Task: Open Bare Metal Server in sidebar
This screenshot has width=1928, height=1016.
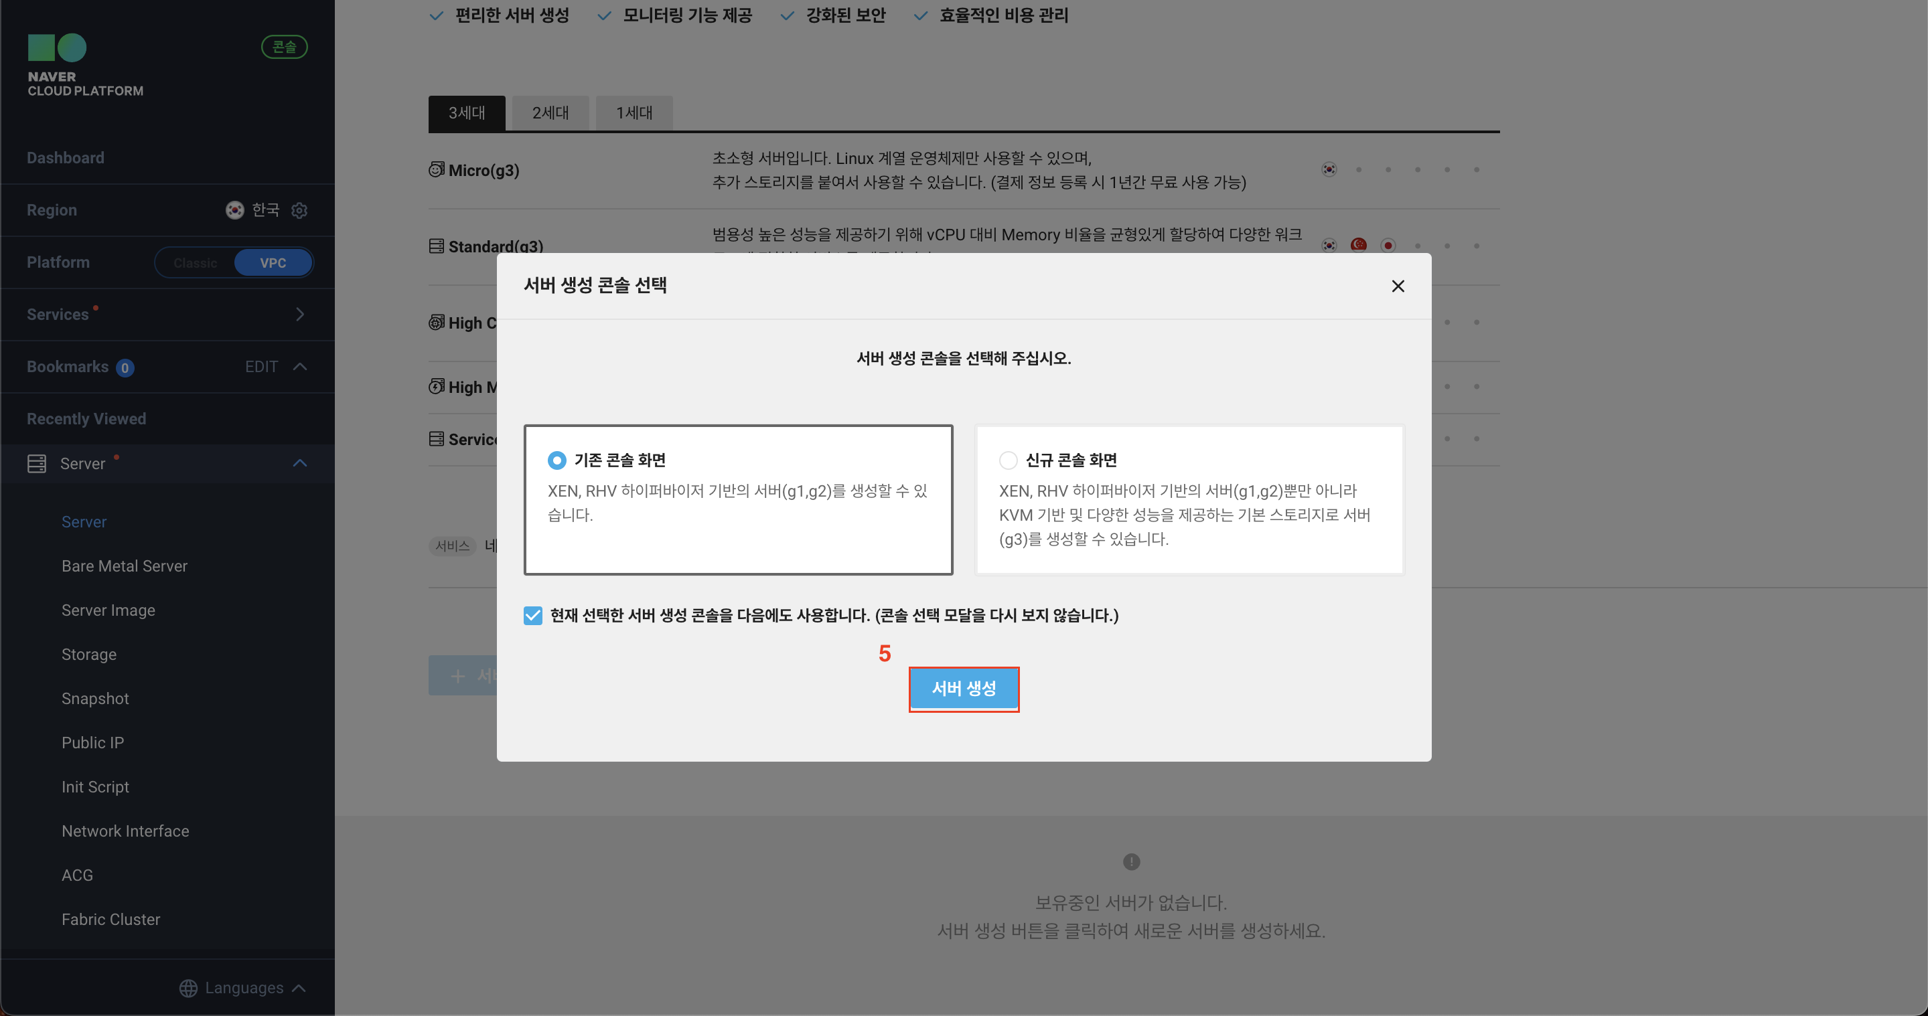Action: point(125,566)
